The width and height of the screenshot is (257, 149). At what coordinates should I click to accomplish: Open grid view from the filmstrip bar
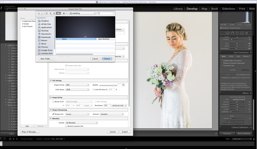coord(10,139)
